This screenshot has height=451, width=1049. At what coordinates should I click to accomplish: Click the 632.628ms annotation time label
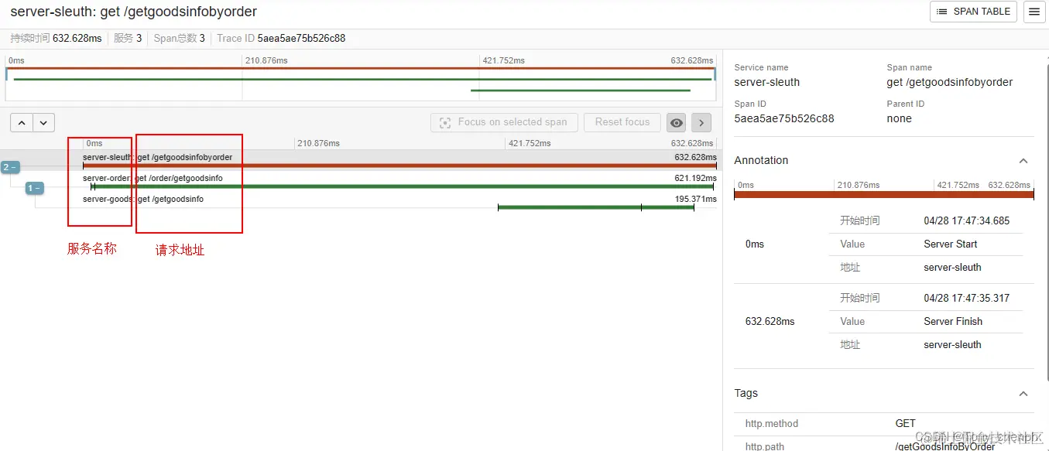770,321
